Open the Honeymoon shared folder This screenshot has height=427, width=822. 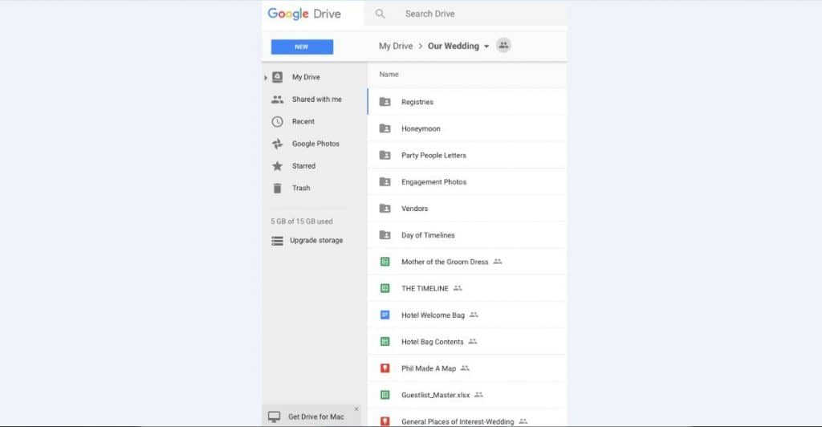click(421, 128)
